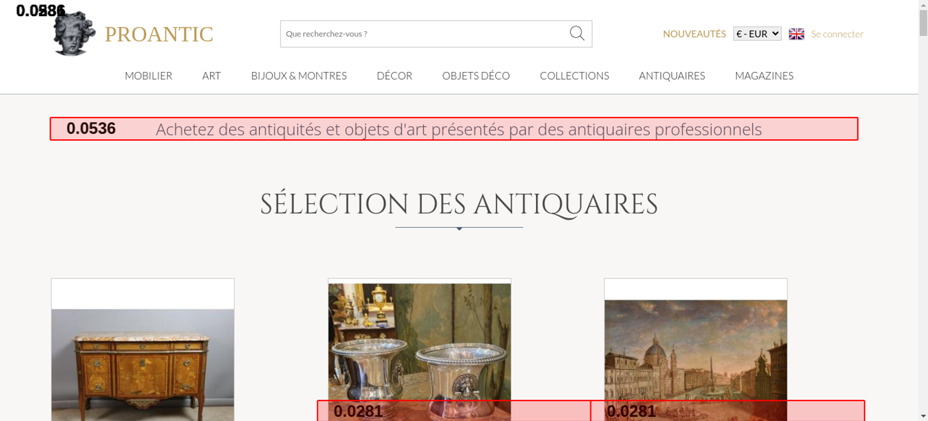The height and width of the screenshot is (421, 928).
Task: Open the MOBILIER menu
Action: 148,76
